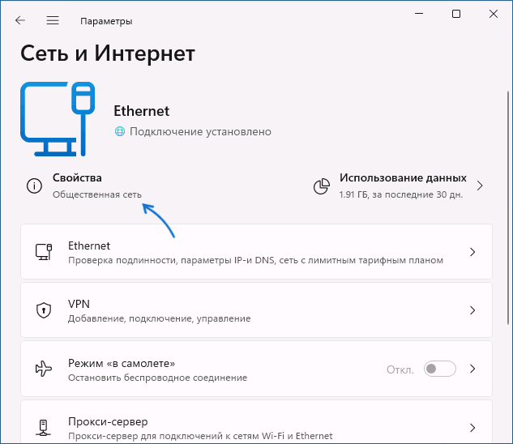Toggle the airplane mode switch
The image size is (513, 444).
pos(440,369)
